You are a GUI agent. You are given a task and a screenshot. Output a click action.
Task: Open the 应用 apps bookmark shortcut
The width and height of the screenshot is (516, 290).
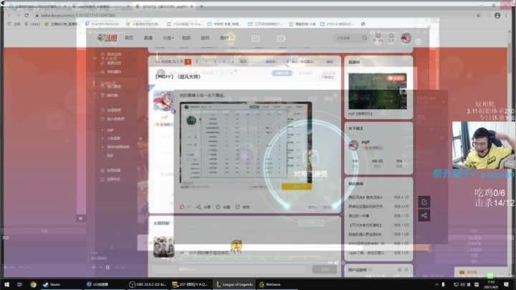[14, 24]
